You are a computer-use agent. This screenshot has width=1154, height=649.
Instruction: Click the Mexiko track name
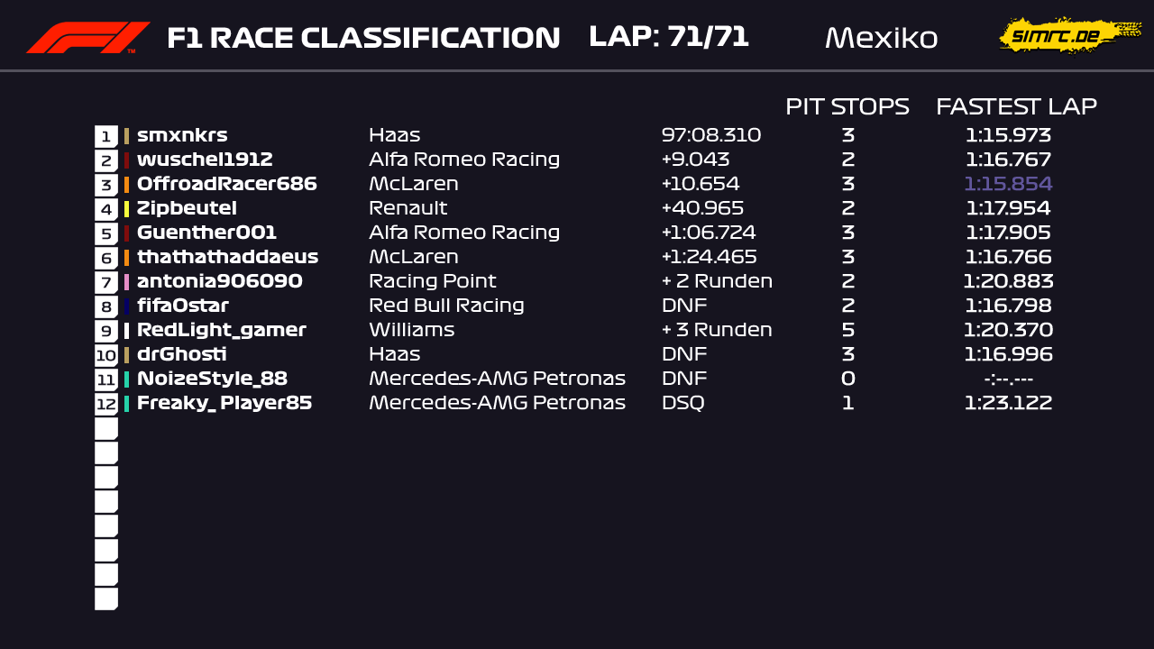coord(881,38)
